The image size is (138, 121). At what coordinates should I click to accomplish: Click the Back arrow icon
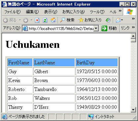pos(5,20)
